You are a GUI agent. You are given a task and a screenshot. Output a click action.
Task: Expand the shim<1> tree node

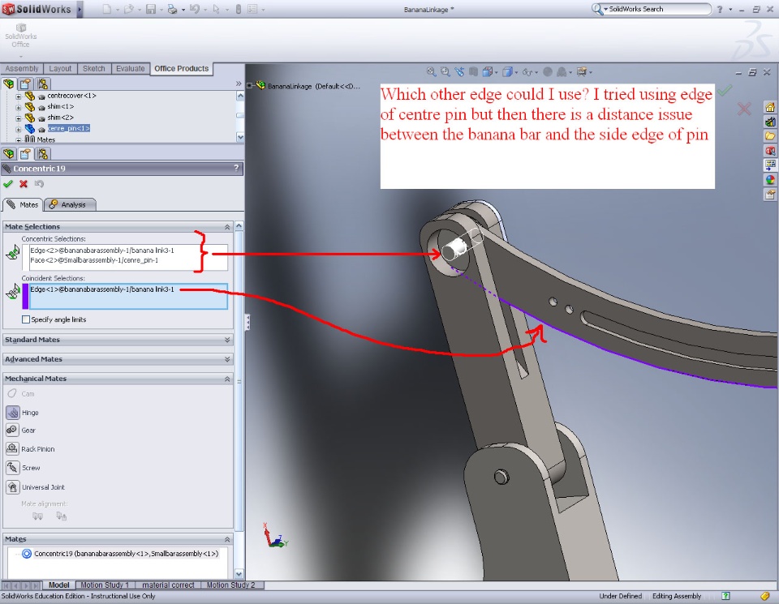coord(19,107)
